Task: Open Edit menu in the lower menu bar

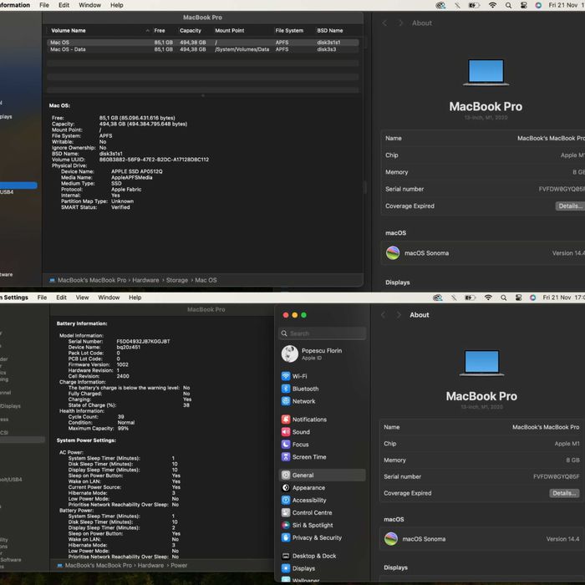Action: [61, 298]
